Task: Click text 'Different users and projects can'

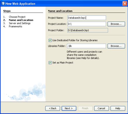Action: pos(84,52)
